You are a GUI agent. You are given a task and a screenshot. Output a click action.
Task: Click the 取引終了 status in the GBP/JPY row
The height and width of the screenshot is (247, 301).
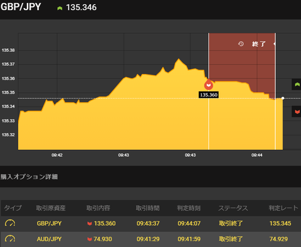click(231, 223)
